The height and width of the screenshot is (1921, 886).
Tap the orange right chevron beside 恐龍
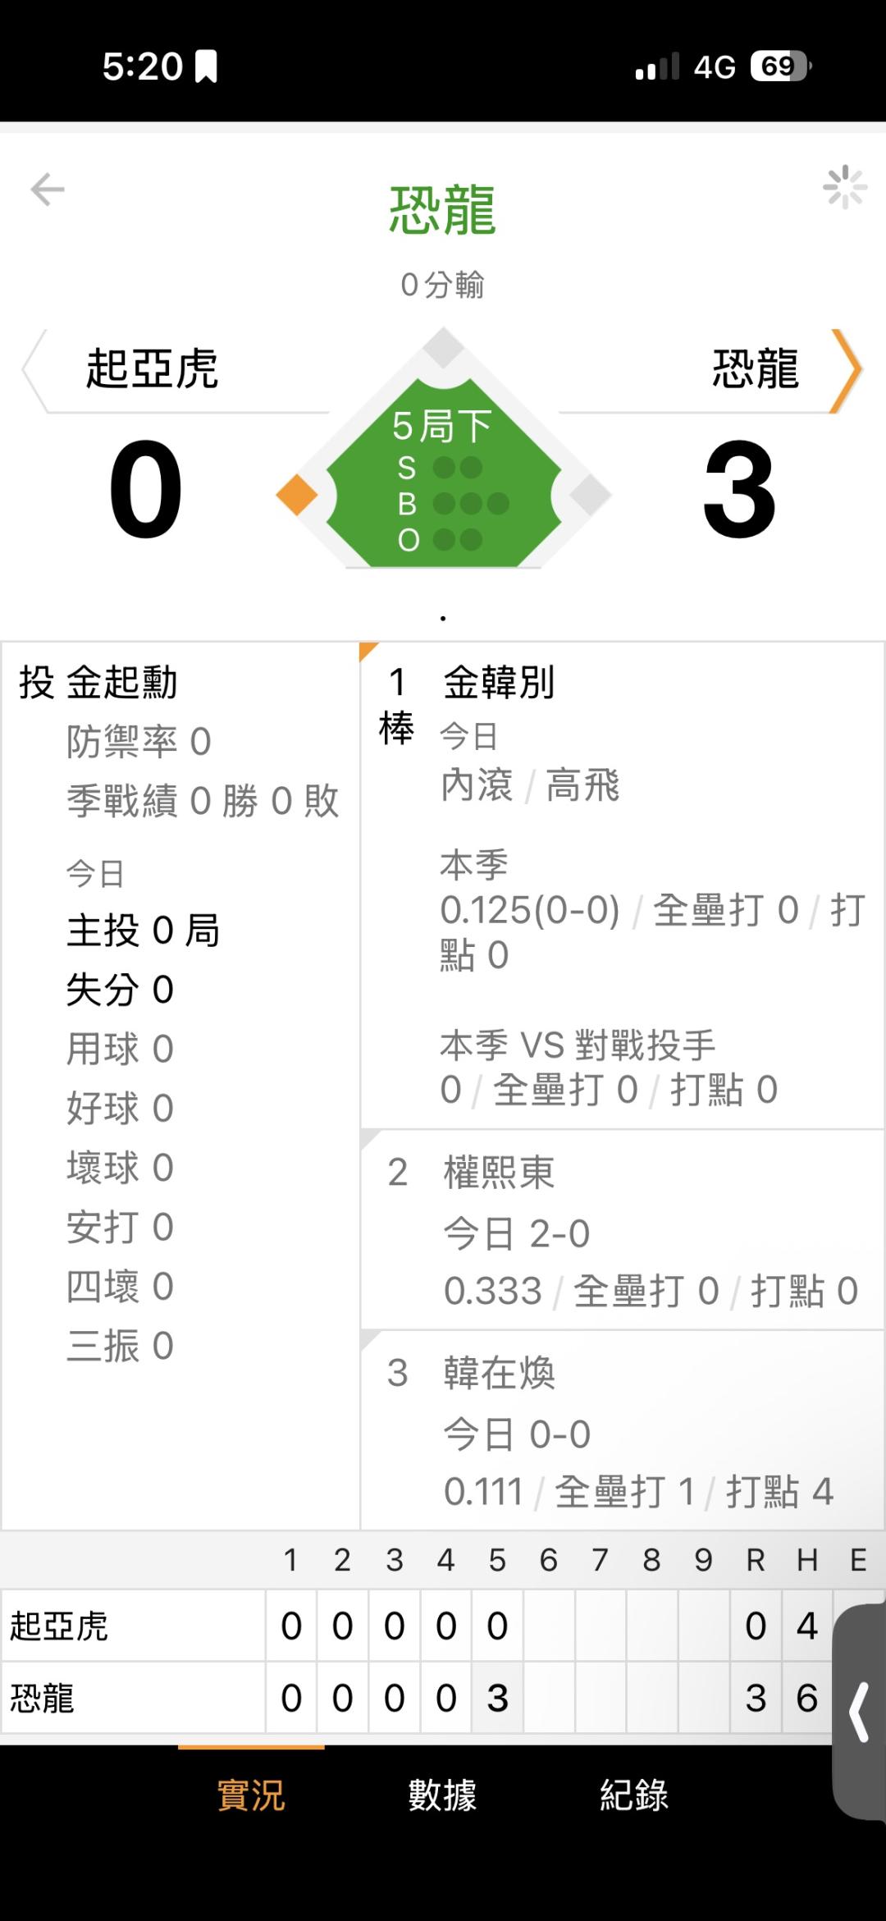[x=846, y=370]
